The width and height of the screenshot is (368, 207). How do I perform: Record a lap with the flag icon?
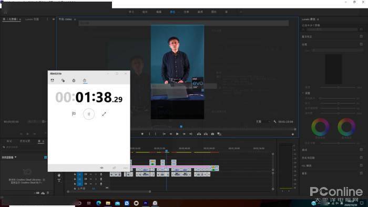tap(74, 114)
